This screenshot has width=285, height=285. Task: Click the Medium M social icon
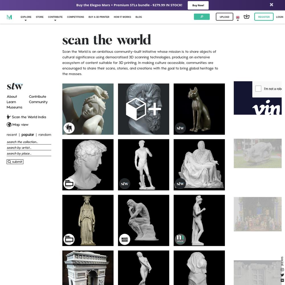(282, 280)
